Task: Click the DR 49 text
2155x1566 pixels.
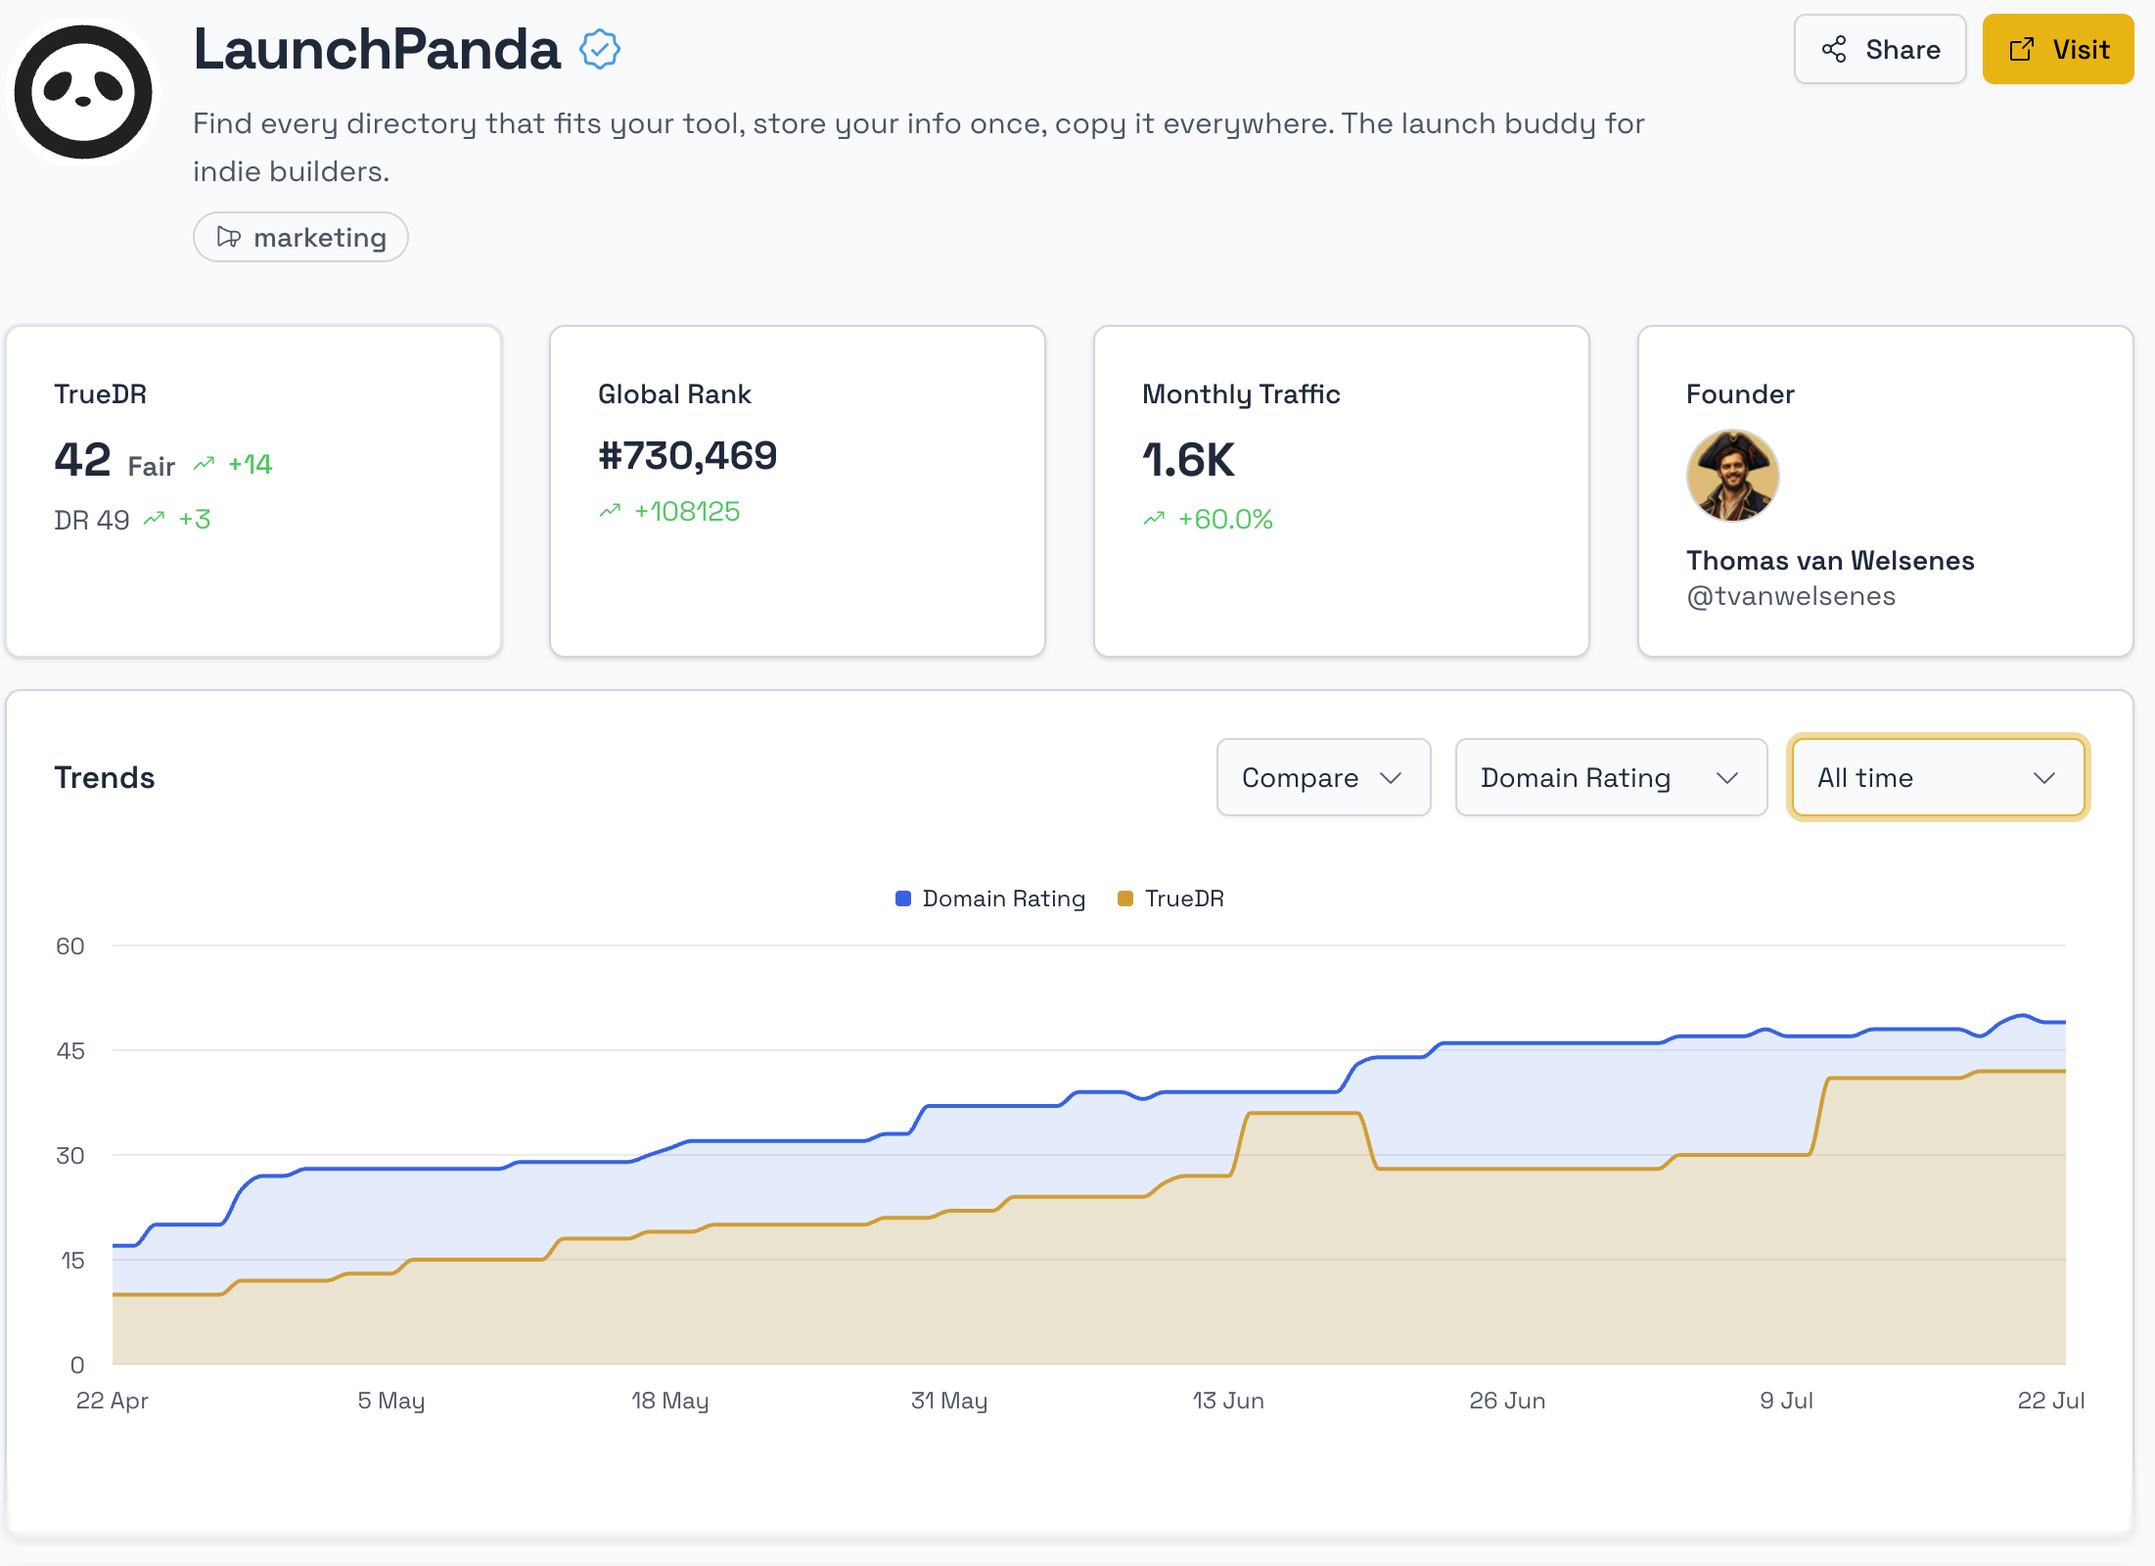Action: tap(91, 520)
